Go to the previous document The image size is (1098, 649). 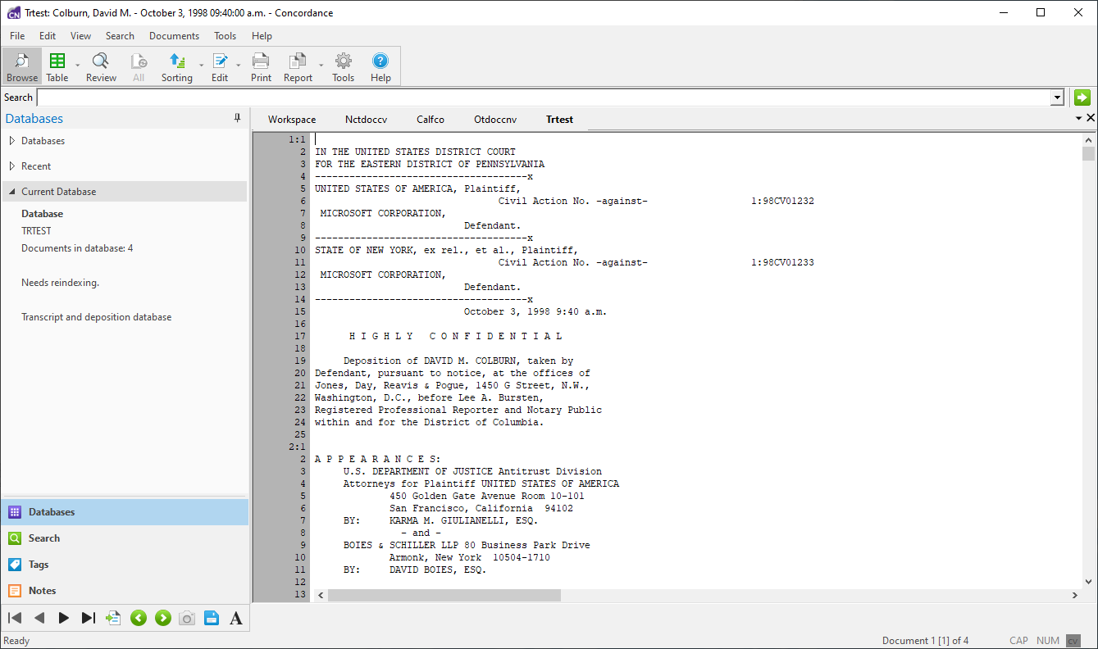pyautogui.click(x=39, y=618)
